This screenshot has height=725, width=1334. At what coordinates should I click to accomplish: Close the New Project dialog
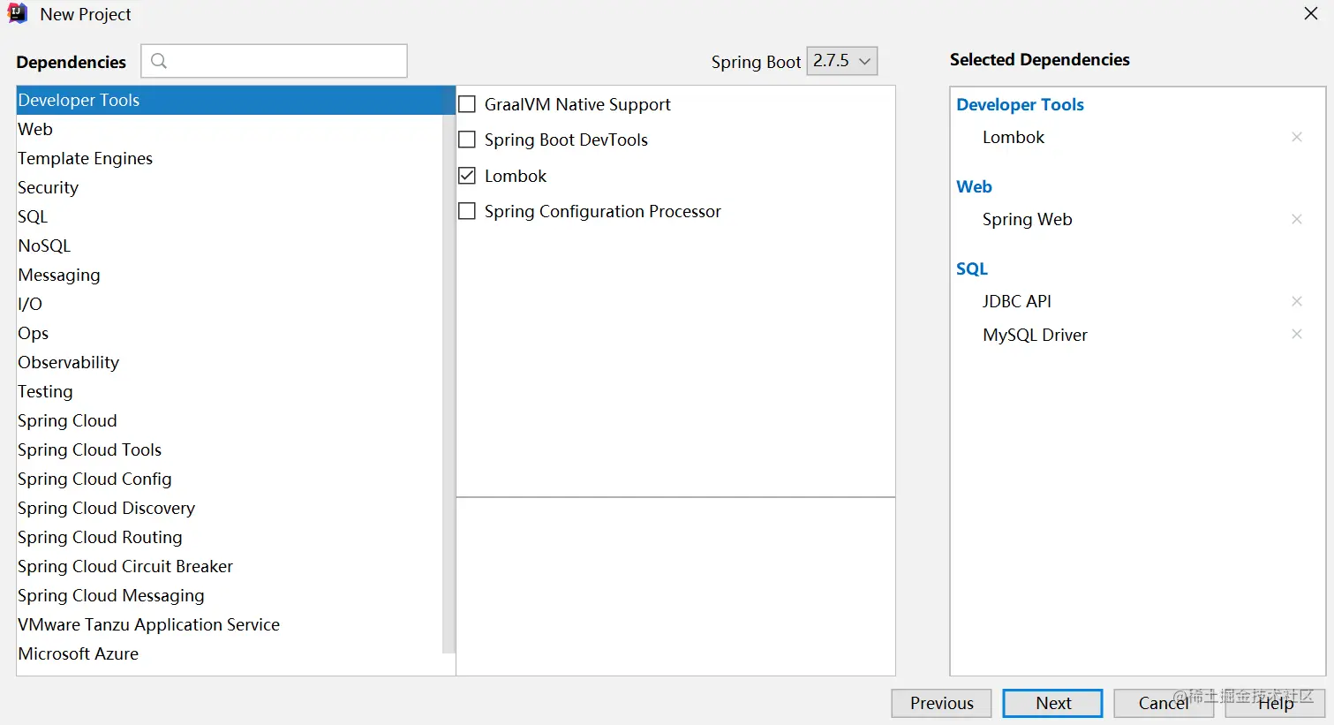[1310, 14]
